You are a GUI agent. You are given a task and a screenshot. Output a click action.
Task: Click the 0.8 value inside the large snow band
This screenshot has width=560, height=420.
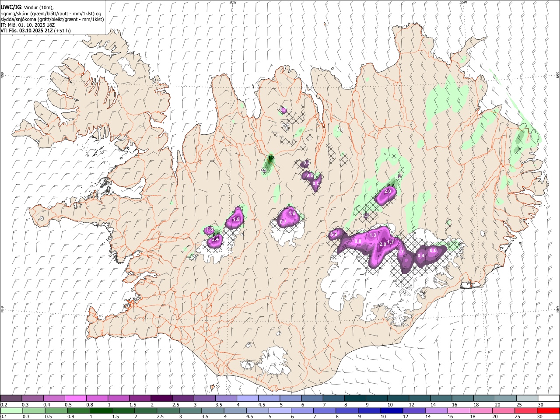click(x=358, y=241)
